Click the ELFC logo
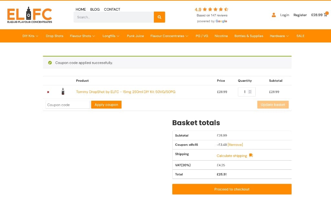Screen dimensions: 331x205 [x=29, y=15]
